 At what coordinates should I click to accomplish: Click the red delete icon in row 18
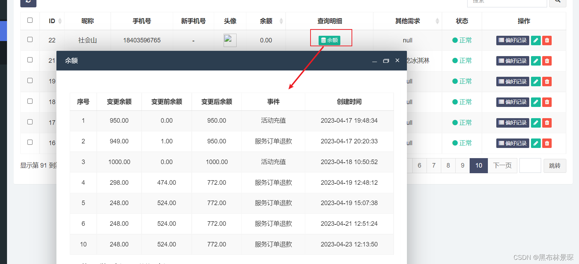tap(547, 102)
